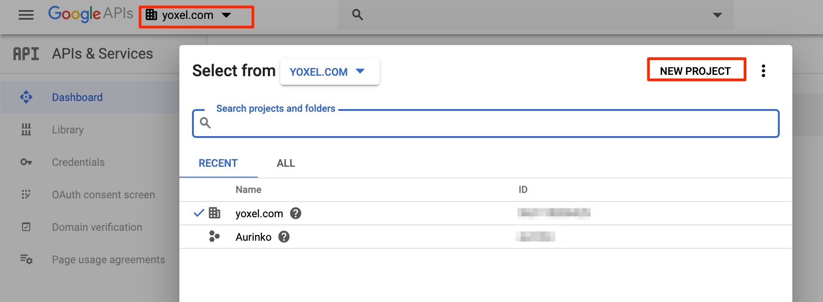Image resolution: width=823 pixels, height=302 pixels.
Task: Click the Google APIs logo
Action: tap(91, 14)
